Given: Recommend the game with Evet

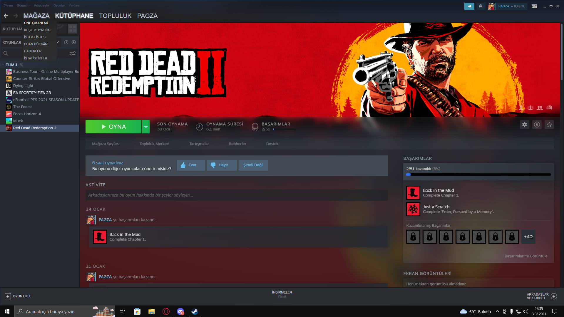Looking at the screenshot, I should click(x=191, y=165).
